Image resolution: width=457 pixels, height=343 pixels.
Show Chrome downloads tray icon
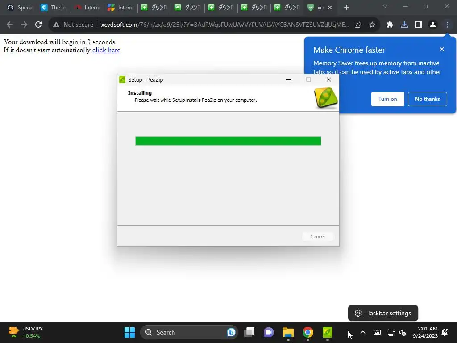pos(404,25)
